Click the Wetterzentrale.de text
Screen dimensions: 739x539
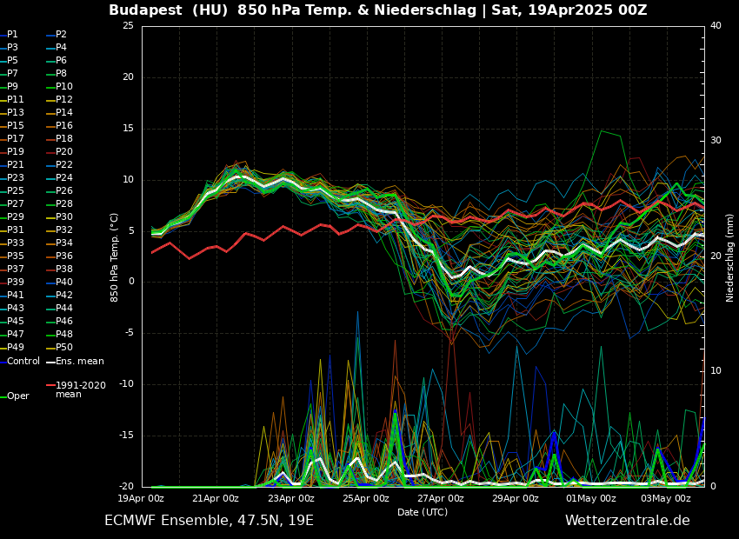(x=627, y=521)
